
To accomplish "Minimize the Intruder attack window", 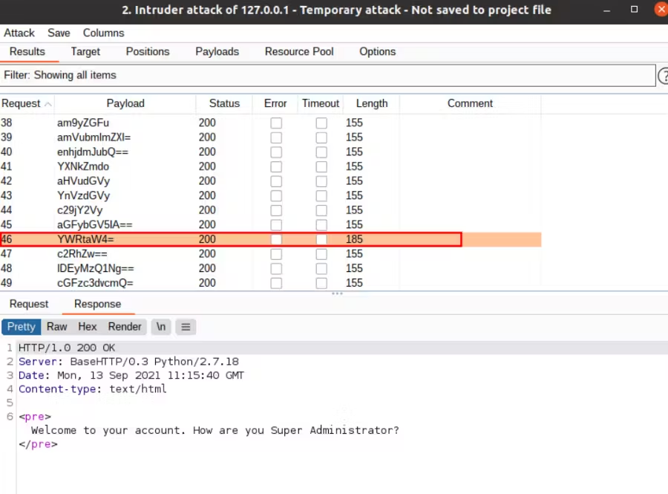I will click(x=606, y=10).
